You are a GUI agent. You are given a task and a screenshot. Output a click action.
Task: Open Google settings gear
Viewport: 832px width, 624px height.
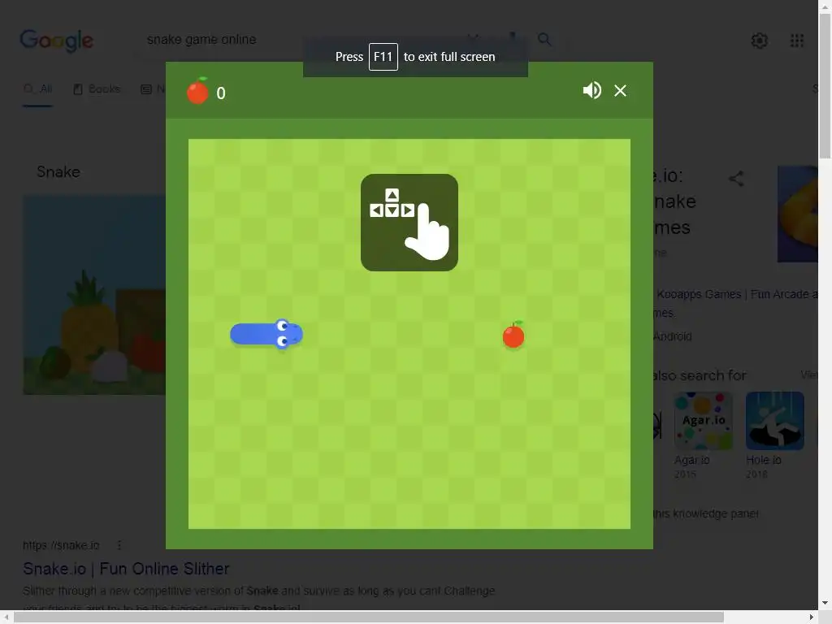760,41
